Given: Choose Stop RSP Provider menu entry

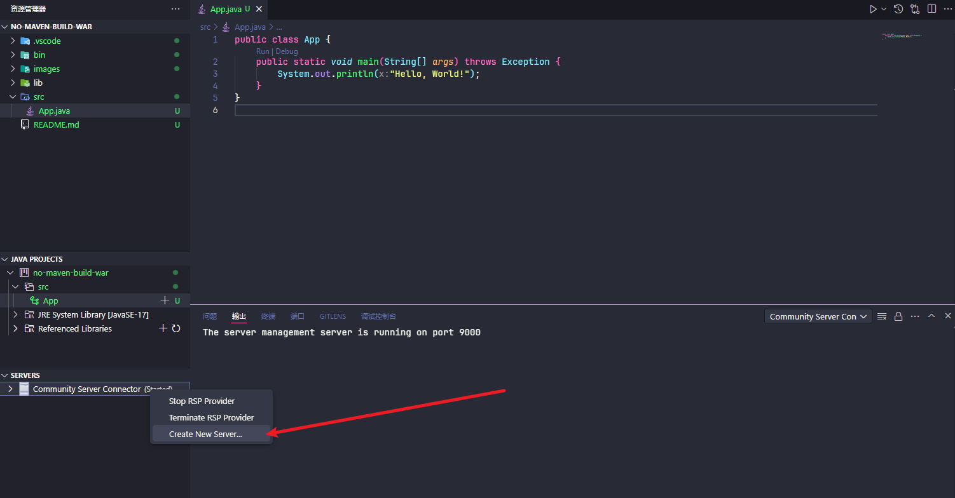Looking at the screenshot, I should click(202, 401).
